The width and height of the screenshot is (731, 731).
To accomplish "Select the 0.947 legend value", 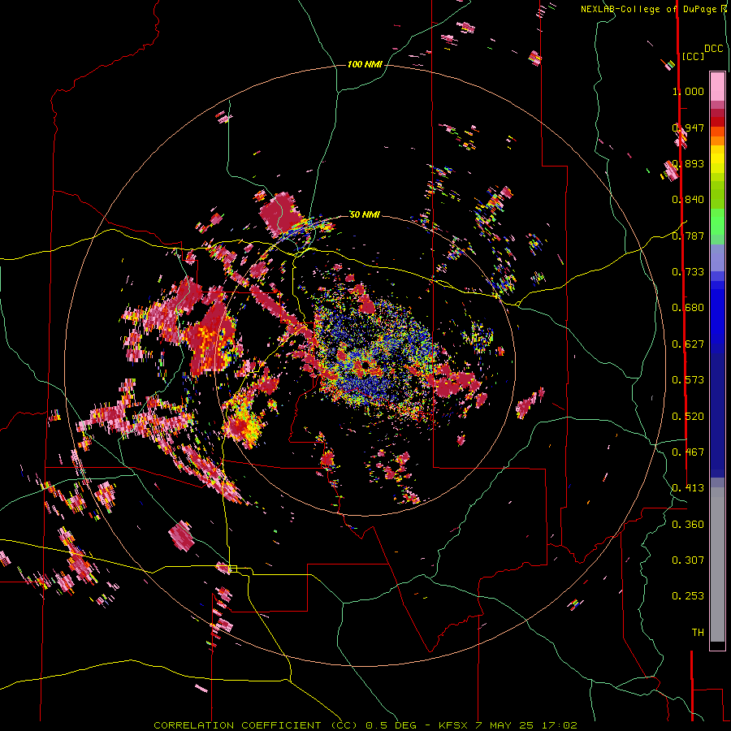I will pyautogui.click(x=688, y=128).
